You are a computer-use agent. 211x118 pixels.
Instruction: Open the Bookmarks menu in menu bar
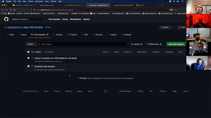tap(39, 1)
